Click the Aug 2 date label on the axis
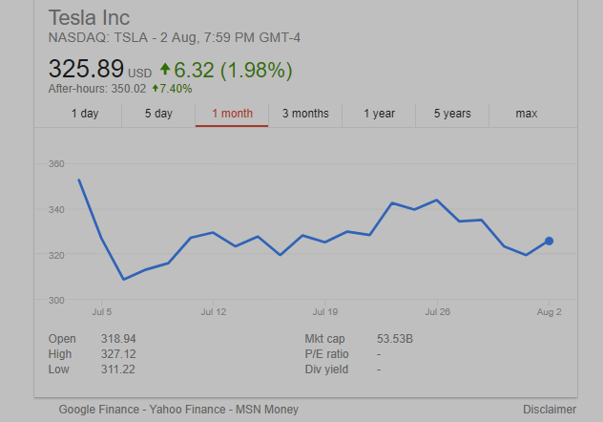 [549, 311]
